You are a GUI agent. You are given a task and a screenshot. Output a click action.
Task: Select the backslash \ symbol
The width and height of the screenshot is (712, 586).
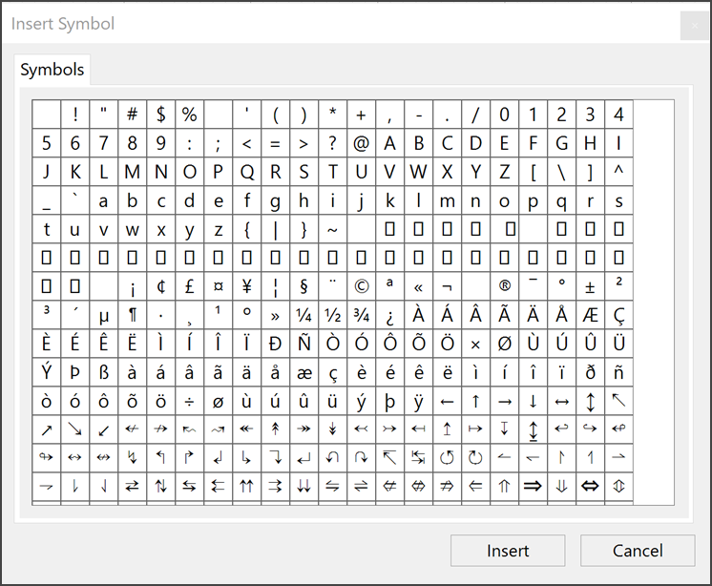(561, 172)
